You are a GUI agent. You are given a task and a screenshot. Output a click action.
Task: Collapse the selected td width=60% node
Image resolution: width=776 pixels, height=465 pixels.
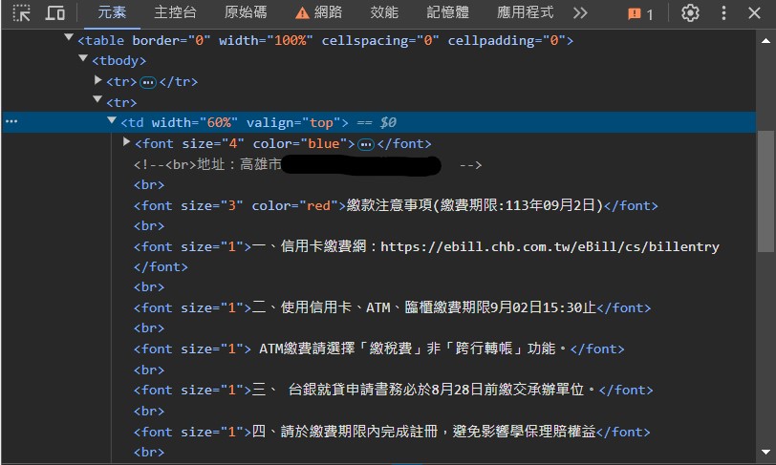point(112,120)
